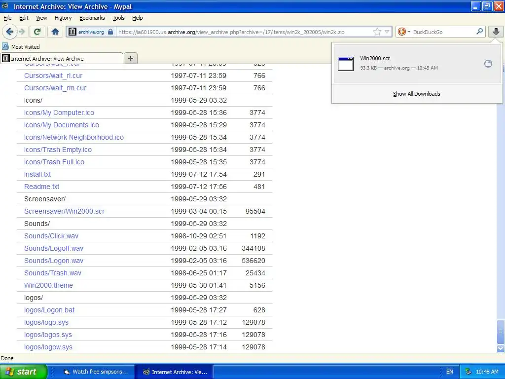Click the scrollbar down arrow
The height and width of the screenshot is (379, 505).
point(501,348)
